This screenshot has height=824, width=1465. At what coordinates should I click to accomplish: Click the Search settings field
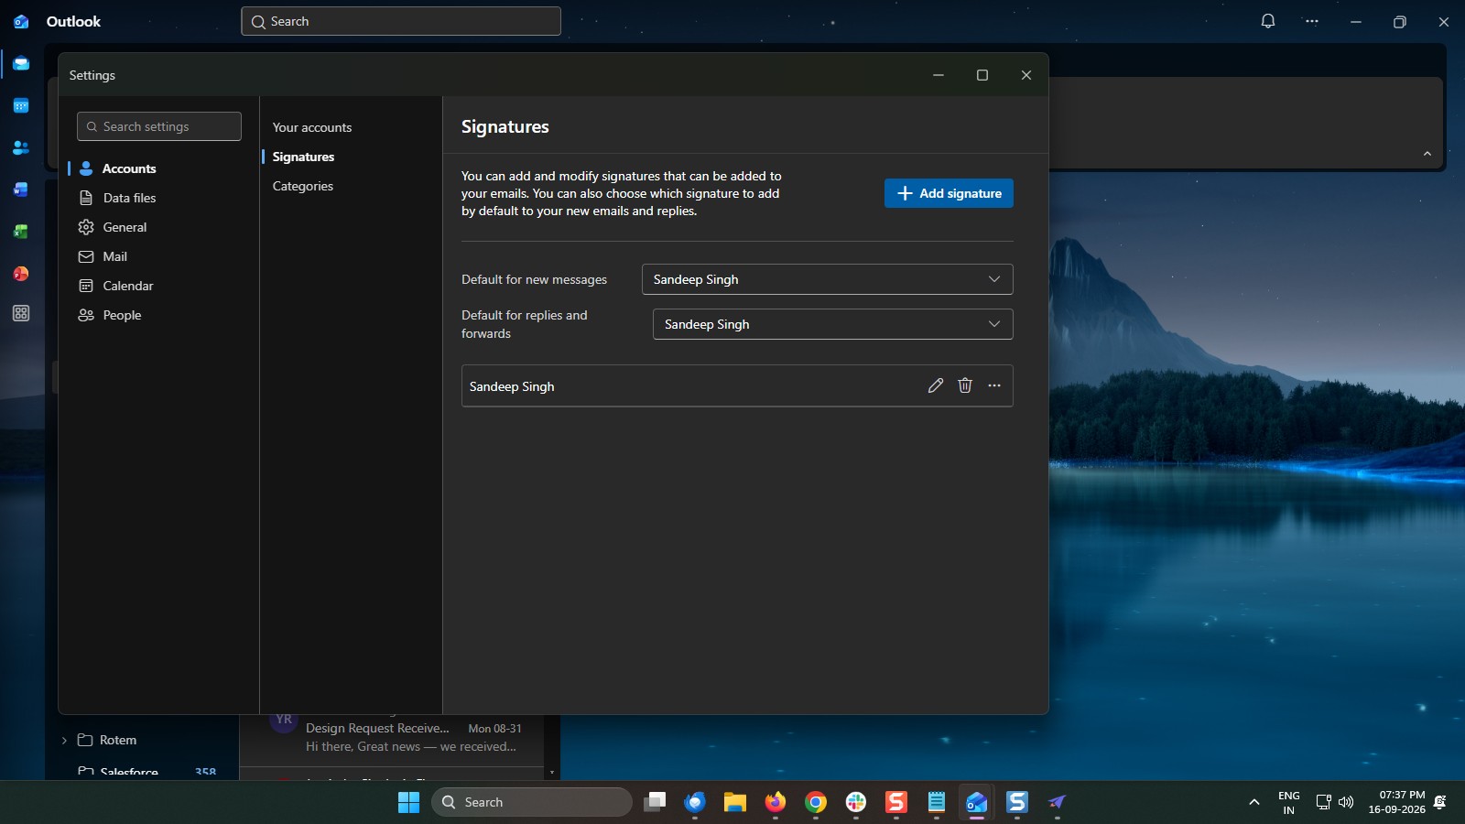159,126
